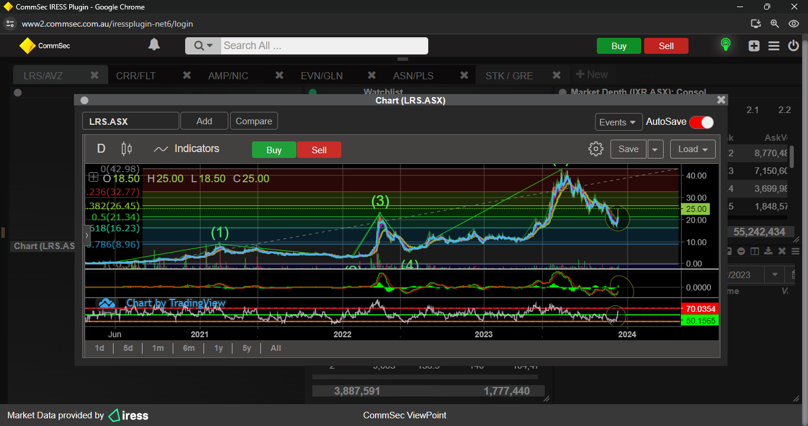Toggle the AutoSave switch
This screenshot has width=808, height=426.
(x=702, y=122)
